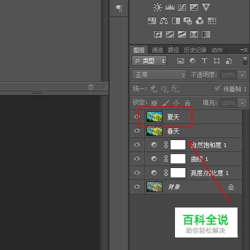Add a Threshold adjustment
The height and width of the screenshot is (250, 250).
click(182, 34)
